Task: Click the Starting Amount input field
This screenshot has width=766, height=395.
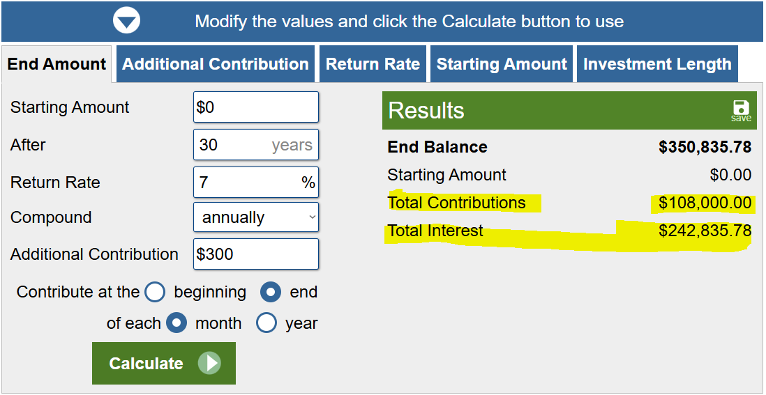Action: [x=256, y=107]
